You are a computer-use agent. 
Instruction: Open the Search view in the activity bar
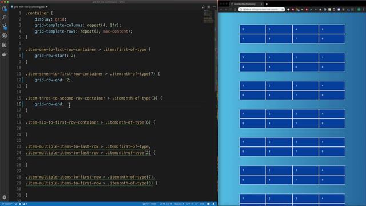pyautogui.click(x=4, y=17)
